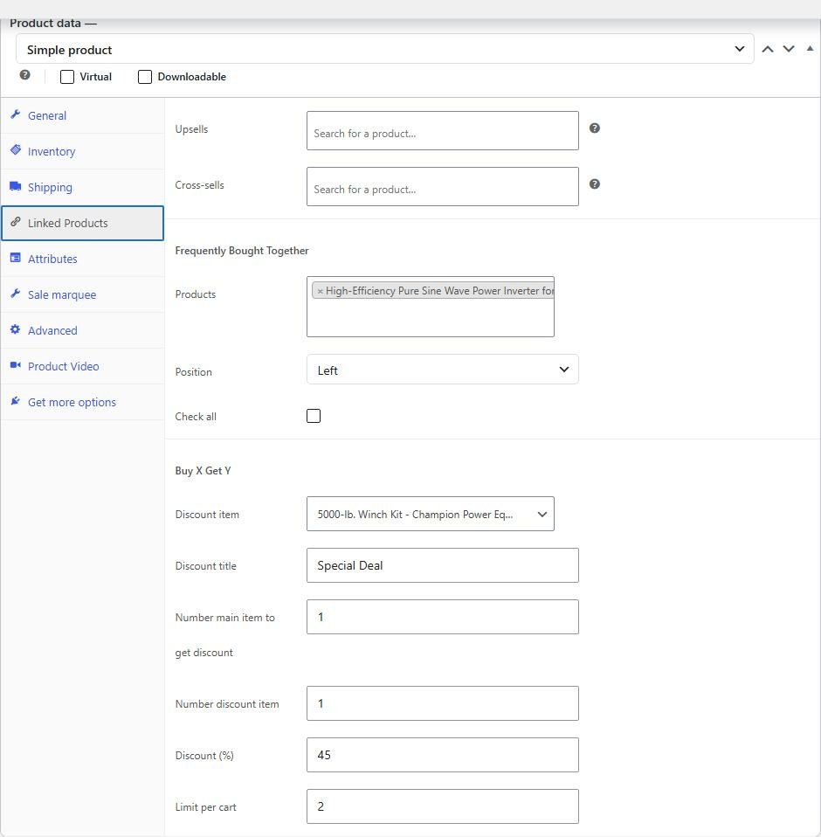This screenshot has height=837, width=821.
Task: Click the Get more options plug icon
Action: (16, 401)
